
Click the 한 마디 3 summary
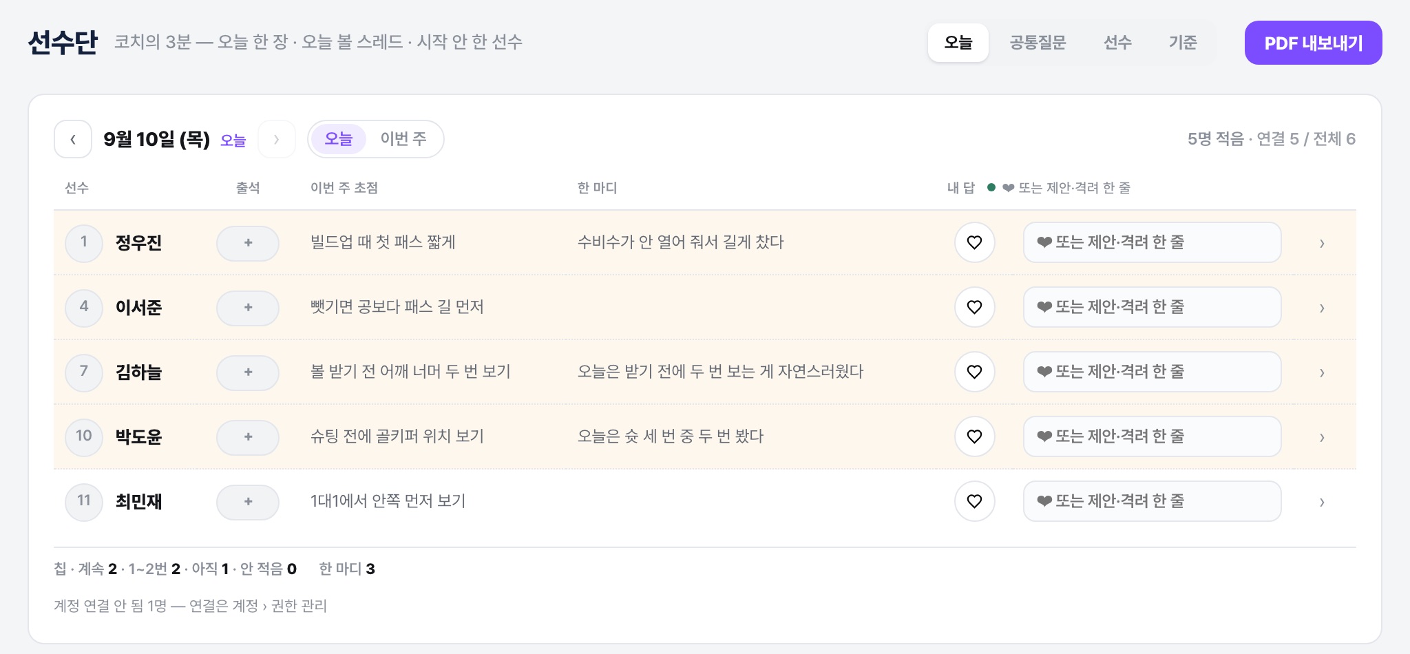point(347,569)
